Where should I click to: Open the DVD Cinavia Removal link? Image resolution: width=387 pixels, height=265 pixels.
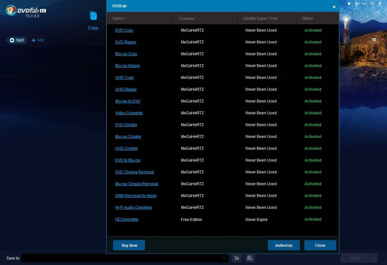click(134, 172)
